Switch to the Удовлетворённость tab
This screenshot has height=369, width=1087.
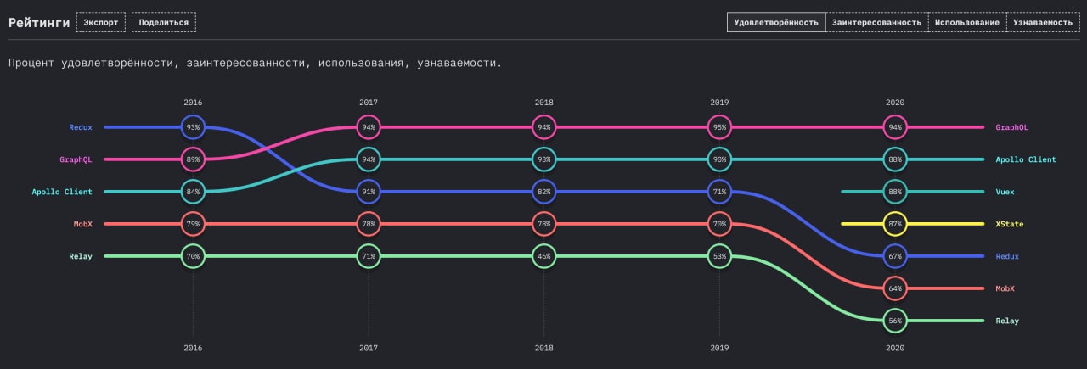point(776,22)
